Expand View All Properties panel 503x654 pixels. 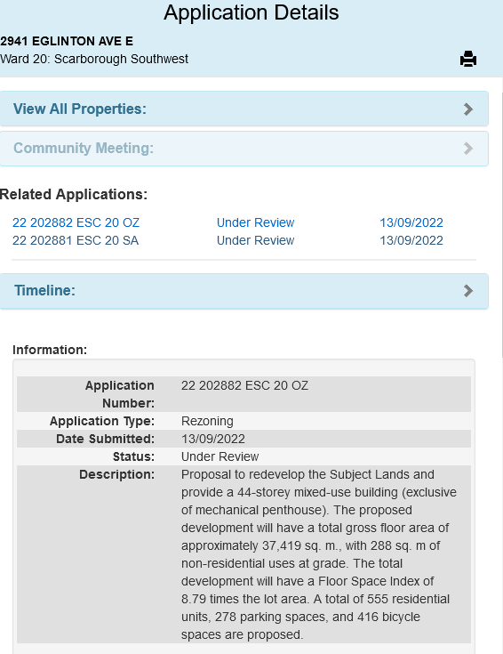(244, 109)
